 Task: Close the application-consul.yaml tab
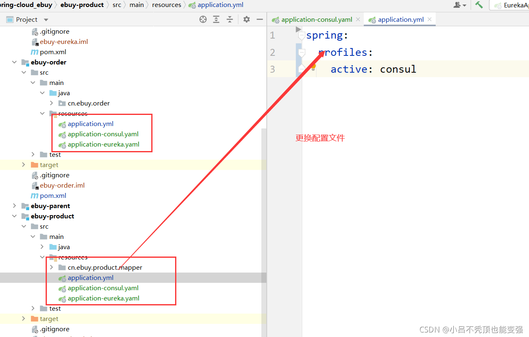358,19
